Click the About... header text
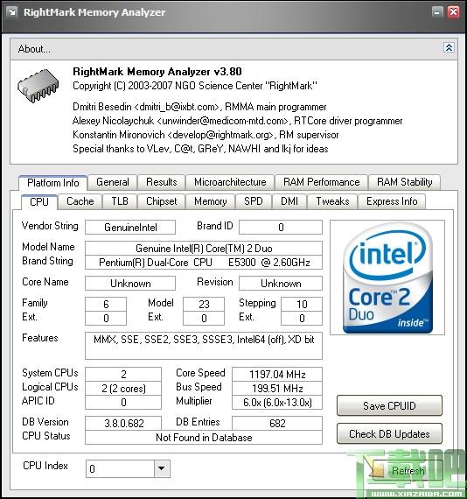Image resolution: width=467 pixels, height=499 pixels. tap(34, 49)
